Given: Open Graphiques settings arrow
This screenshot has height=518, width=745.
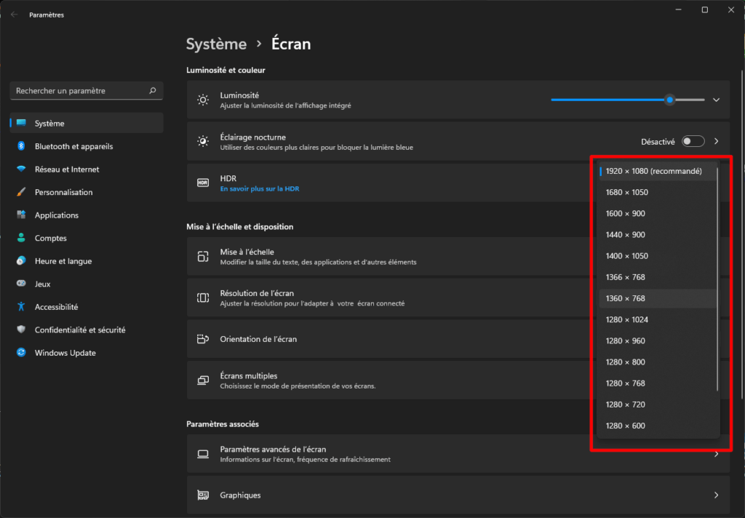Looking at the screenshot, I should (x=716, y=495).
